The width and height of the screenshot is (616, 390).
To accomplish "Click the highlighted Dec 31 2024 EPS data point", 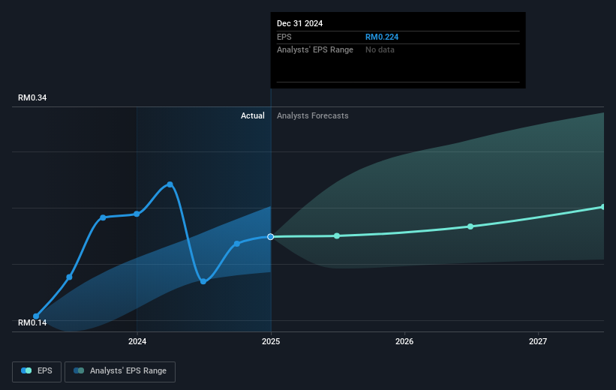I will coord(271,236).
